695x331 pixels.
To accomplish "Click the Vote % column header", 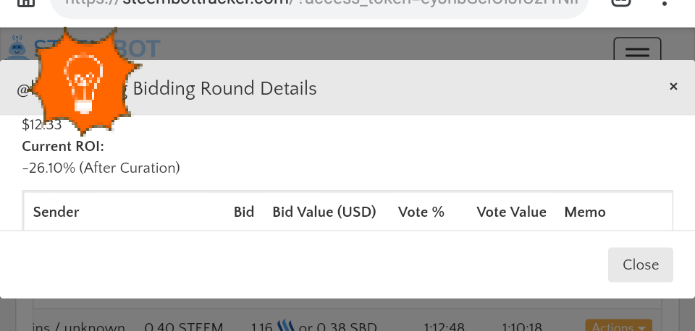I will point(421,212).
